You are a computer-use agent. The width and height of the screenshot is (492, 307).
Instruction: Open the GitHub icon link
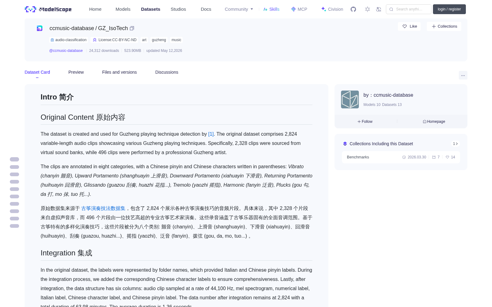pyautogui.click(x=353, y=9)
